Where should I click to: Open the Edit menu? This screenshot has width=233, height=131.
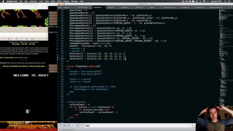[26, 1]
